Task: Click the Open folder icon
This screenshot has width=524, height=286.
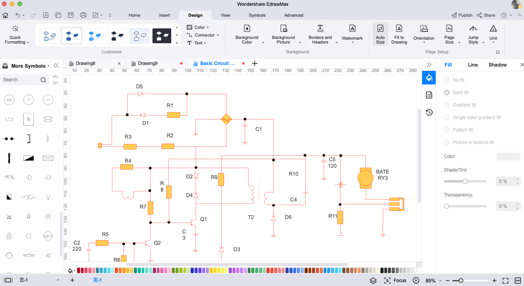Action: coord(58,15)
